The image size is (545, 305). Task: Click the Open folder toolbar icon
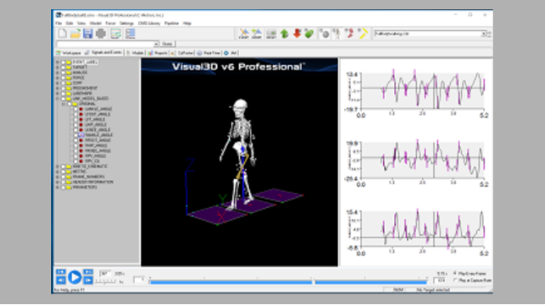coord(75,34)
